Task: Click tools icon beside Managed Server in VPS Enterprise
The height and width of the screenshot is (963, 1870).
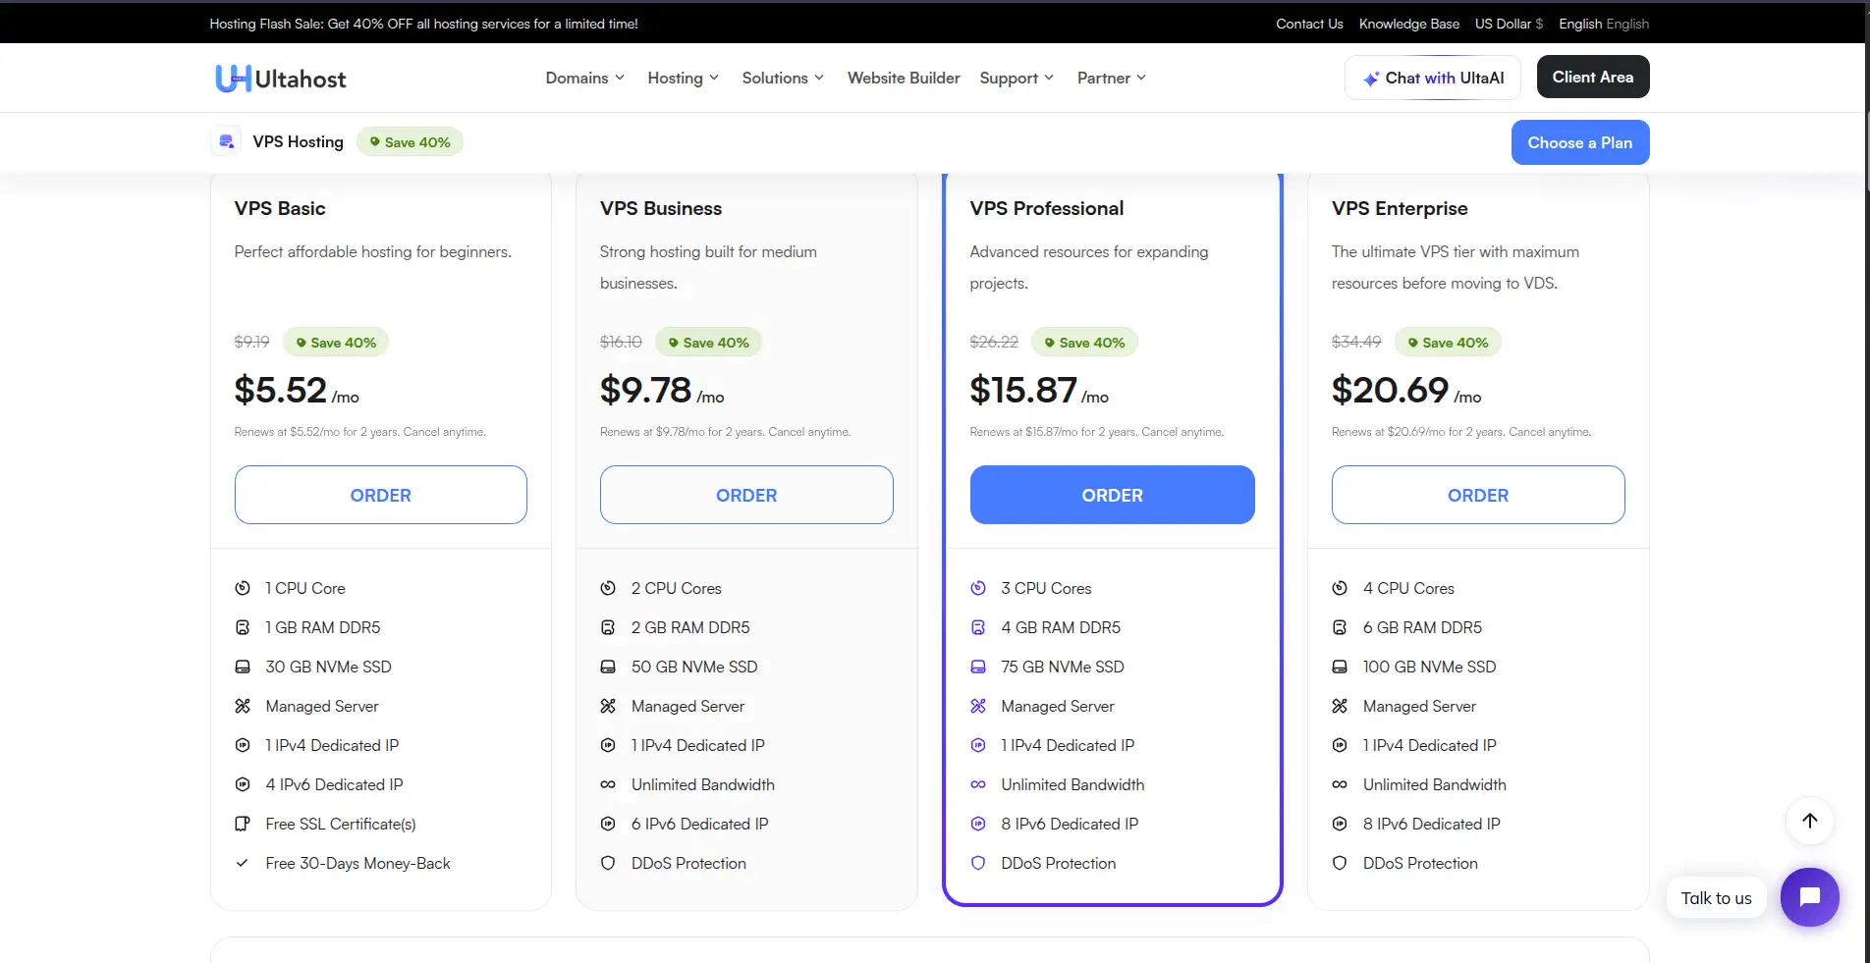Action: pos(1340,706)
